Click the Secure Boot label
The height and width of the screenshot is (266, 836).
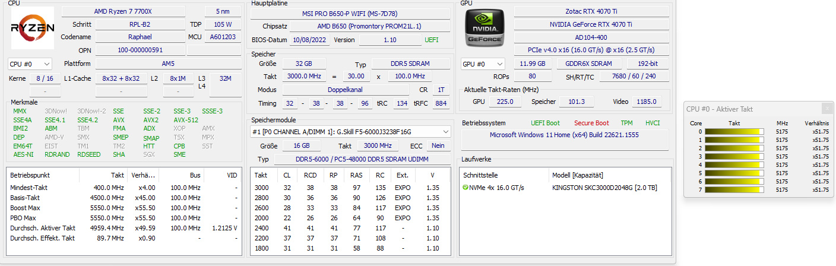[591, 123]
